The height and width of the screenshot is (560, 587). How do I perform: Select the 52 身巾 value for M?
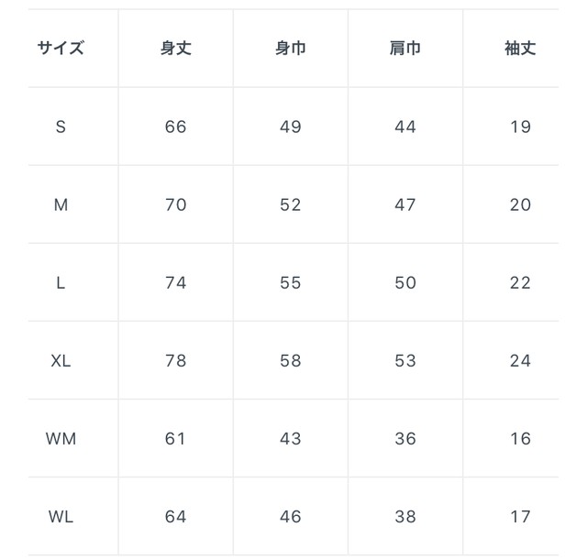pyautogui.click(x=291, y=205)
